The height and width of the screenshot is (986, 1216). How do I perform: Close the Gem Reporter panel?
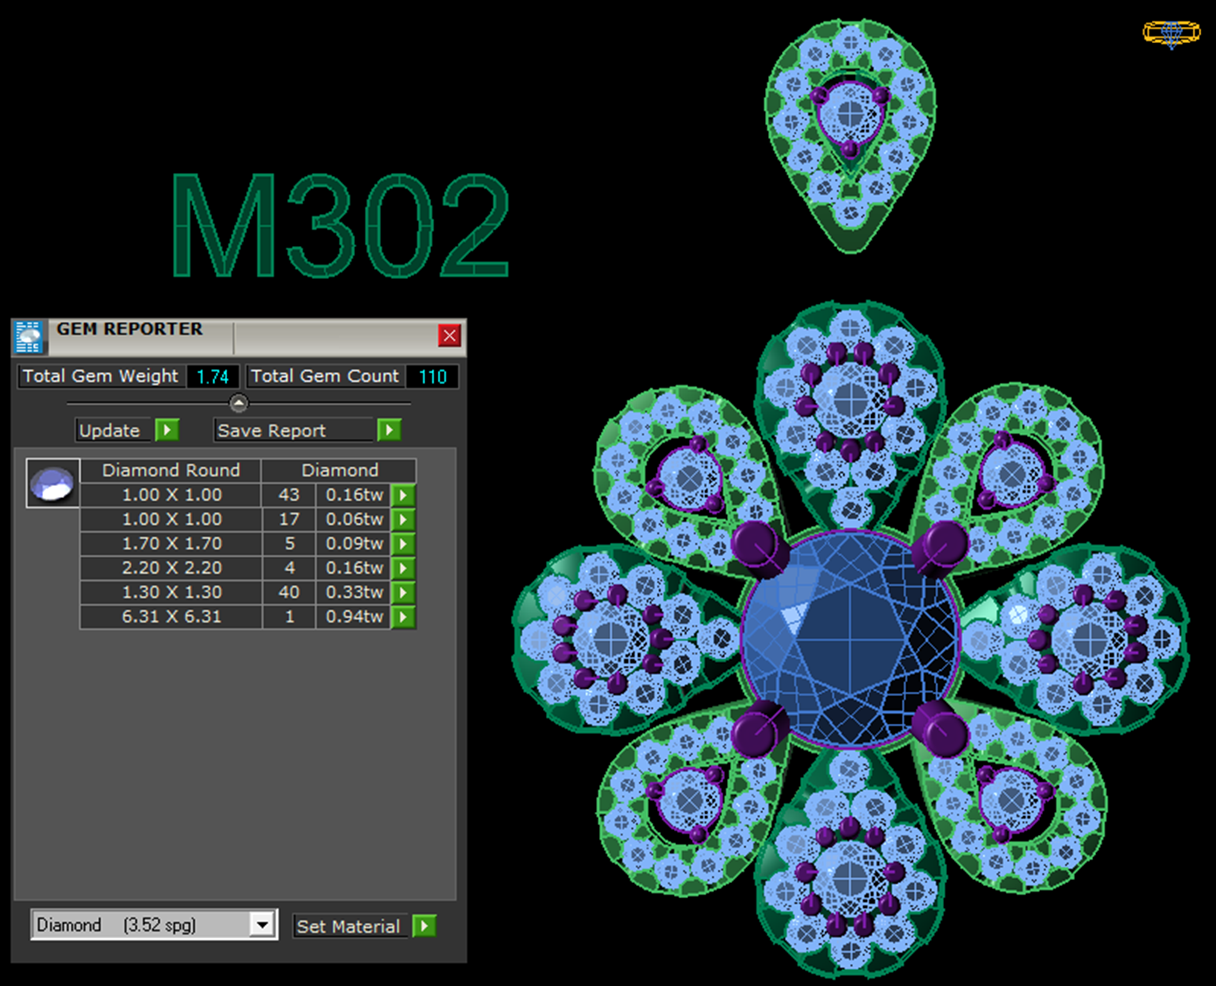point(449,335)
